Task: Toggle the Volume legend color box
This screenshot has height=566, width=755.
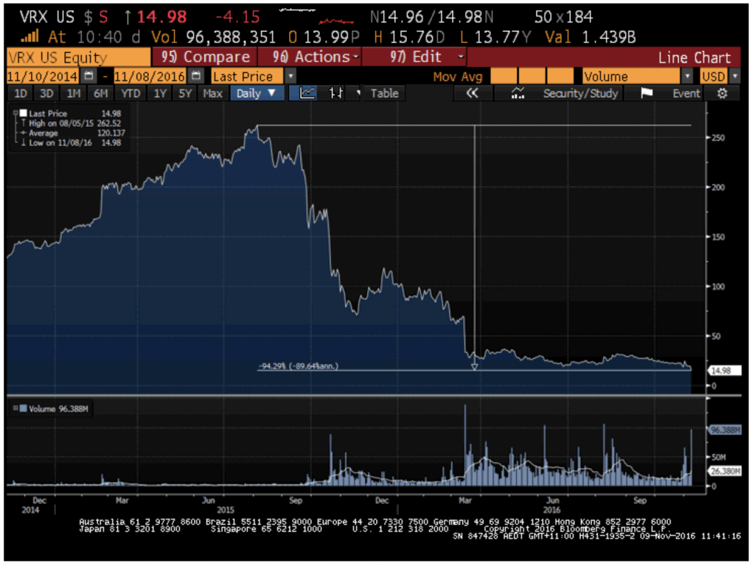Action: click(23, 408)
